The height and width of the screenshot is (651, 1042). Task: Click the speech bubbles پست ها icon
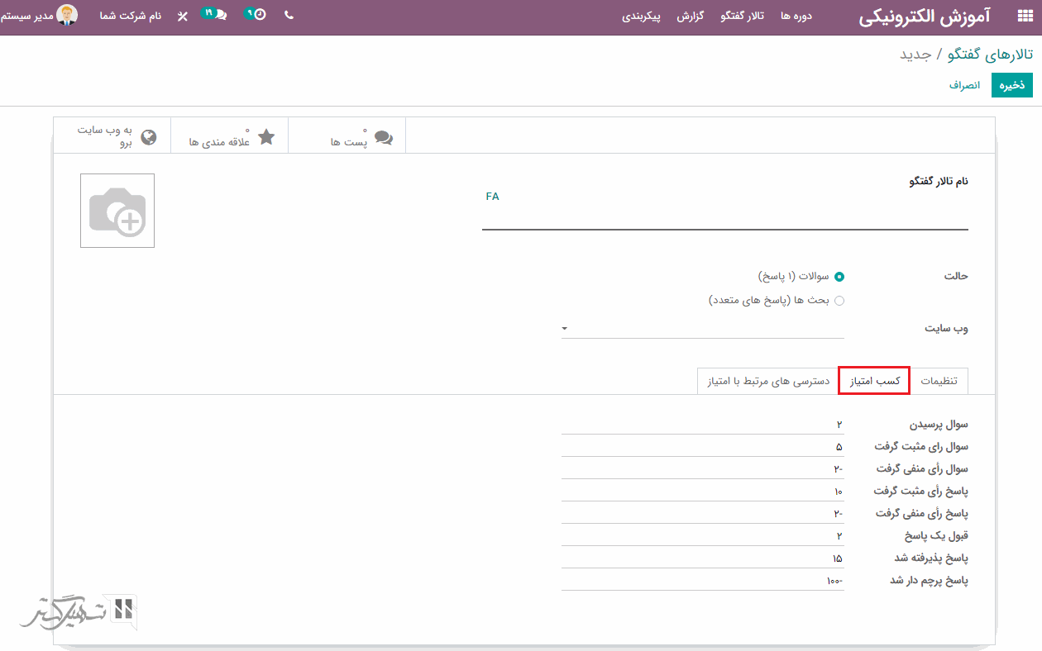(383, 138)
